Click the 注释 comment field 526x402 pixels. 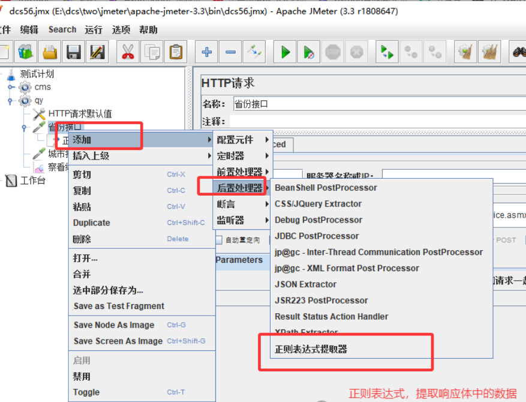[x=377, y=121]
